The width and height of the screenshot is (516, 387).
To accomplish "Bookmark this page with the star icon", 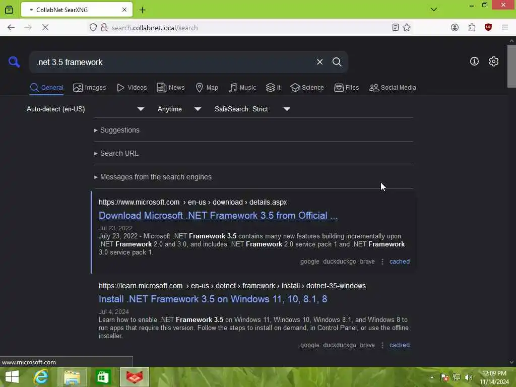I will click(x=407, y=28).
